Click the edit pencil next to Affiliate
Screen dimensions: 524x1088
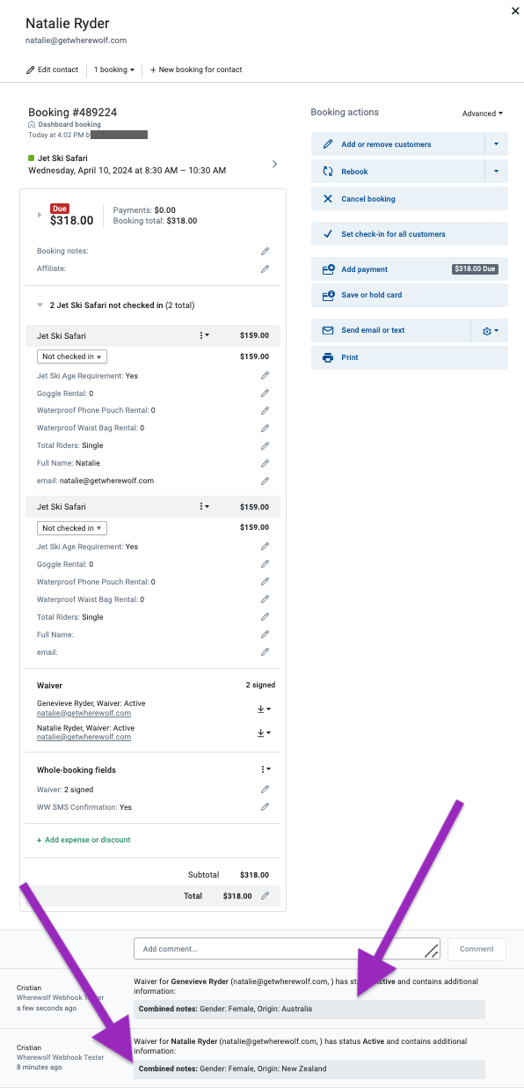coord(265,268)
